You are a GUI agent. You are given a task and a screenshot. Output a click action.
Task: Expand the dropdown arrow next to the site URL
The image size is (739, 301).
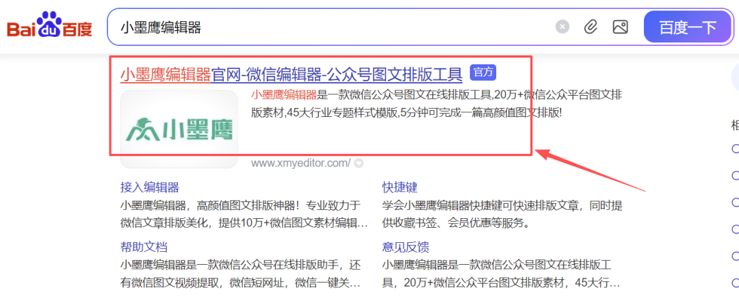tap(359, 163)
